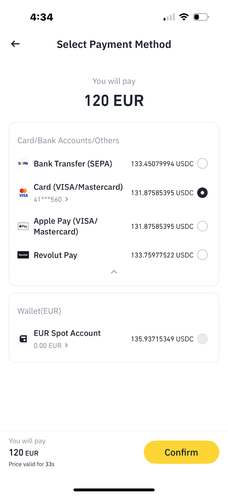This screenshot has width=228, height=496.
Task: Tap the Wi-Fi status icon
Action: pyautogui.click(x=184, y=17)
